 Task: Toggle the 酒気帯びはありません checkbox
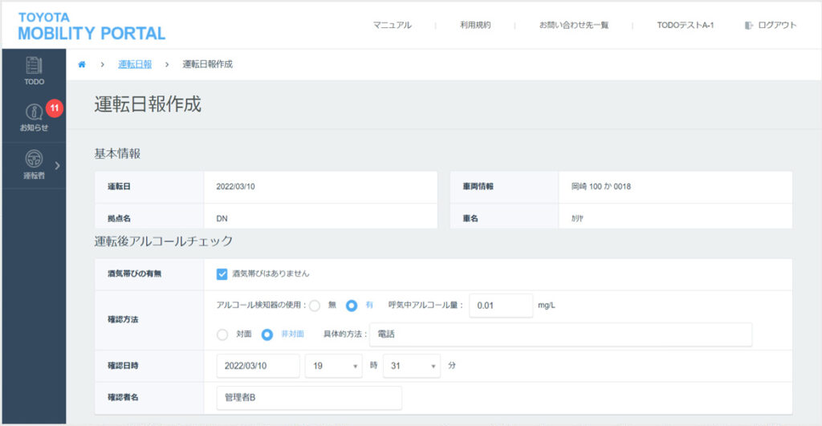(x=222, y=274)
